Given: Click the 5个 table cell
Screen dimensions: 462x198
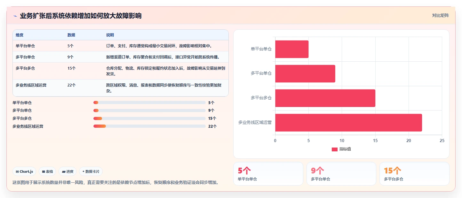Looking at the screenshot, I should pyautogui.click(x=71, y=46).
